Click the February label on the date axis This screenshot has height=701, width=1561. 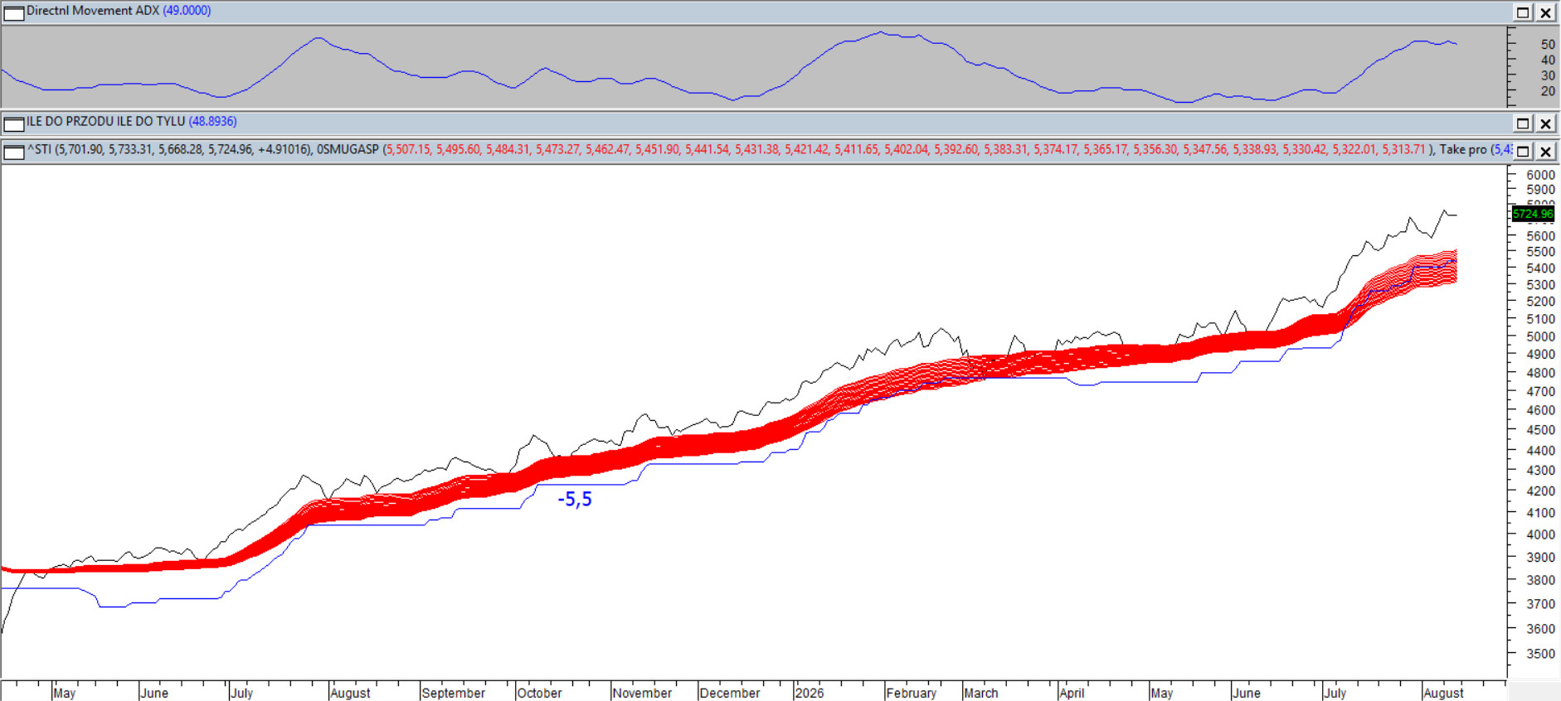point(911,693)
